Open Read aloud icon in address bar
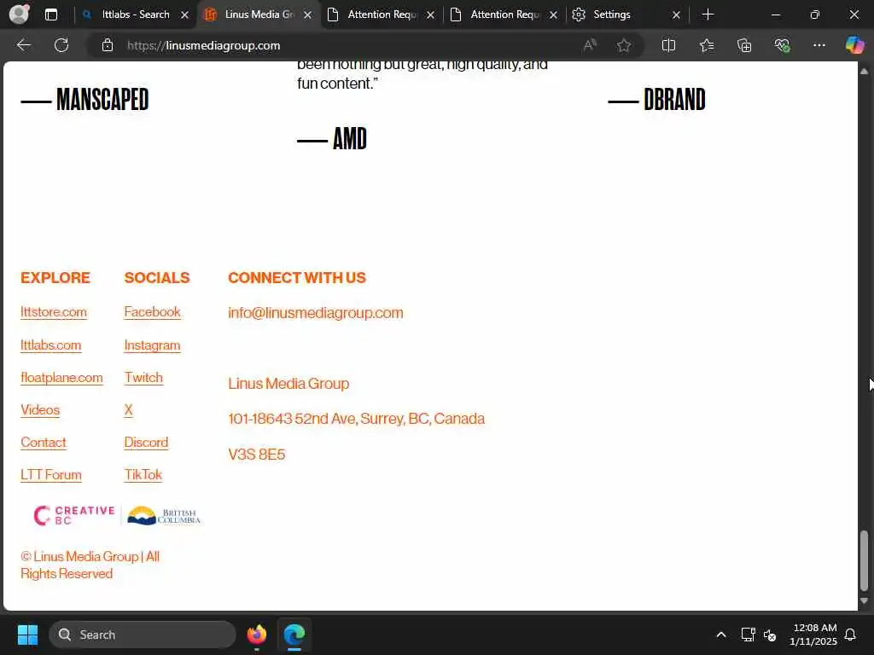The height and width of the screenshot is (655, 874). click(x=590, y=45)
